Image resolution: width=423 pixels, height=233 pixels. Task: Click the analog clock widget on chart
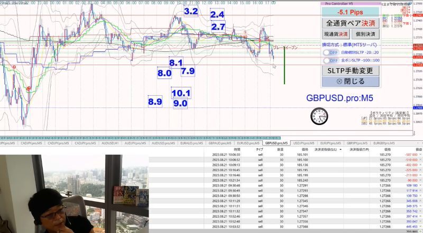(319, 116)
